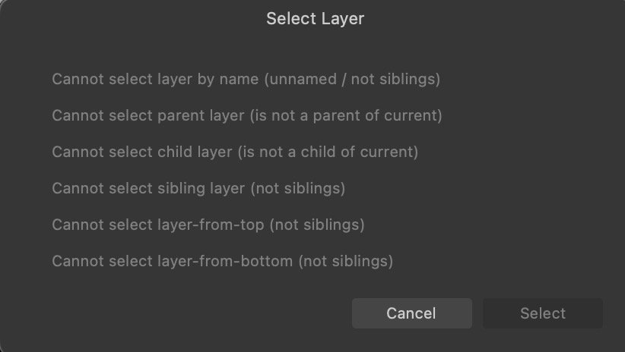
Task: Click the "Select Layer" dialog title
Action: [x=315, y=19]
